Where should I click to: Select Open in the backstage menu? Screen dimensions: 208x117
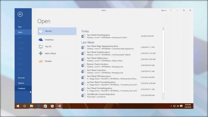pos(23,32)
